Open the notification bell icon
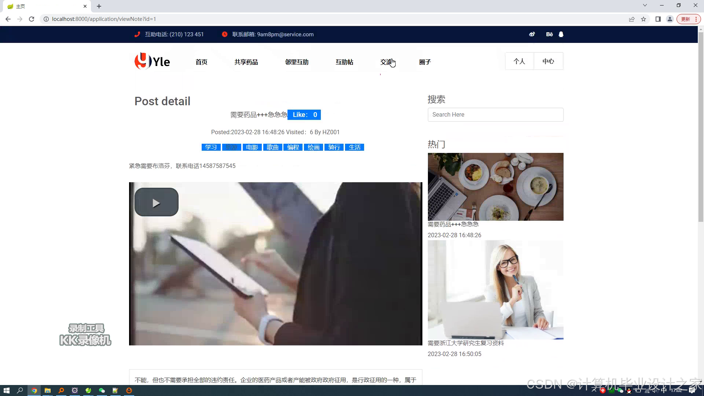The height and width of the screenshot is (396, 704). tap(561, 34)
